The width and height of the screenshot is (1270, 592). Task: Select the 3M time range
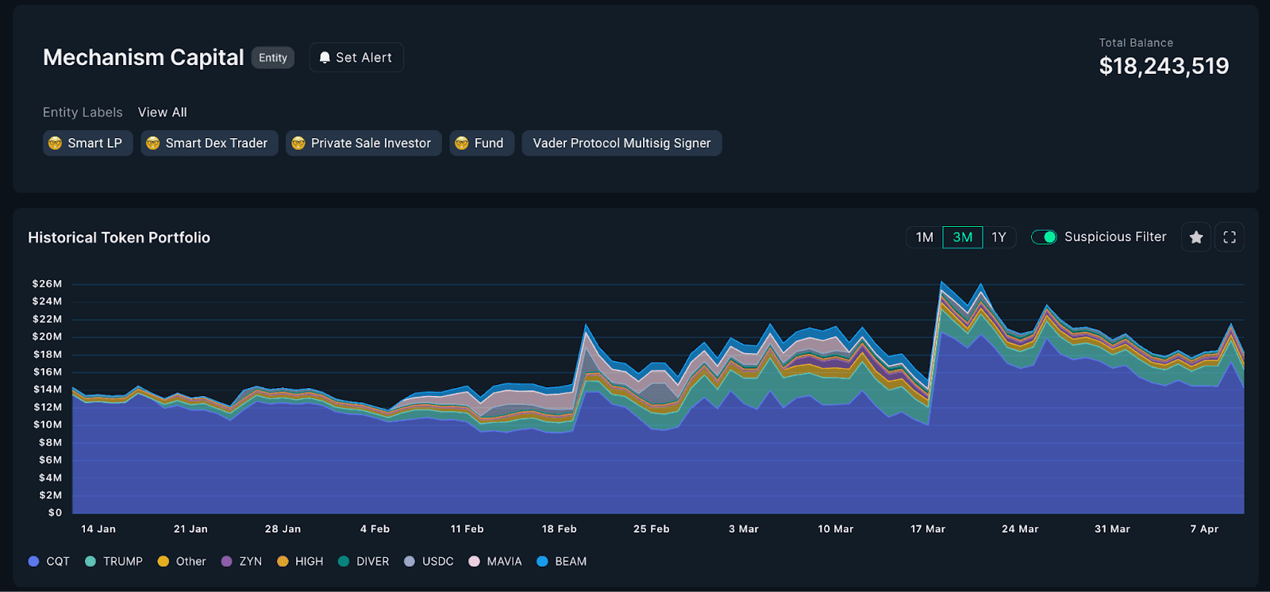tap(962, 237)
